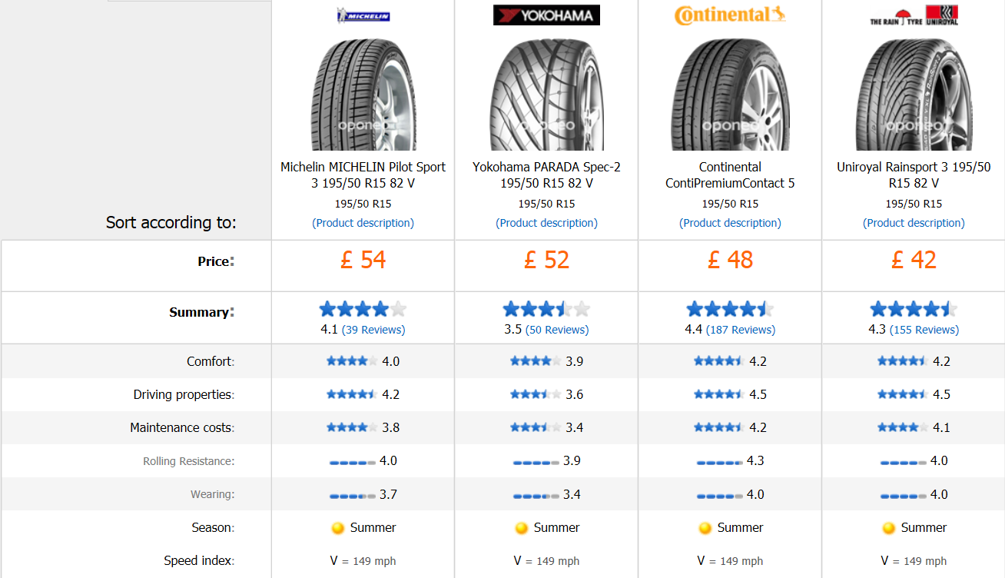Open Yokohama PARADA Spec-2 tyre image
This screenshot has height=578, width=1005.
point(546,95)
